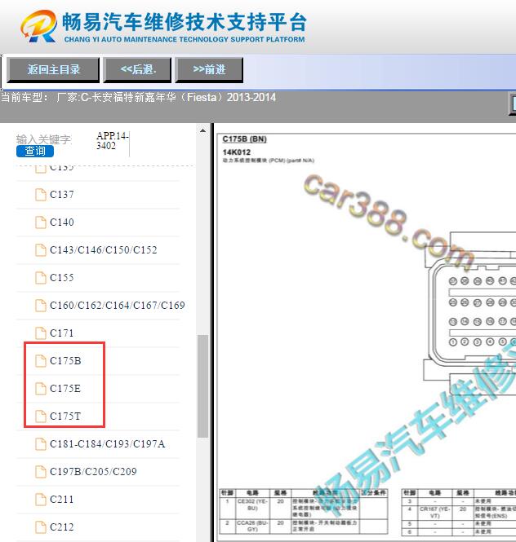Click the file icon beside C197B/C205/C209
The image size is (516, 542).
coord(41,471)
